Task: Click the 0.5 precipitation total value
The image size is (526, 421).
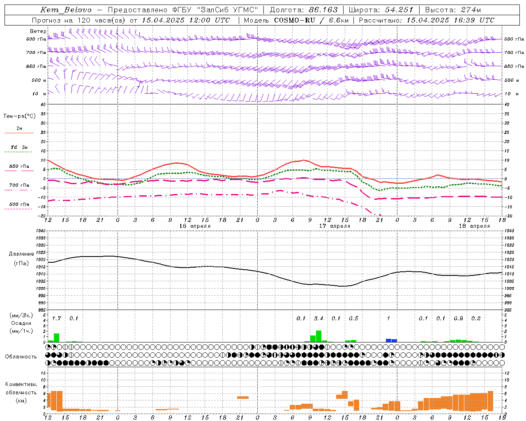Action: 353,319
